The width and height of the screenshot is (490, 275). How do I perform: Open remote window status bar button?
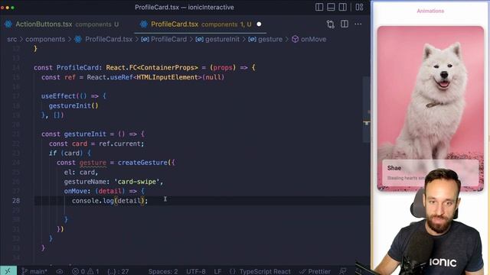coord(8,270)
